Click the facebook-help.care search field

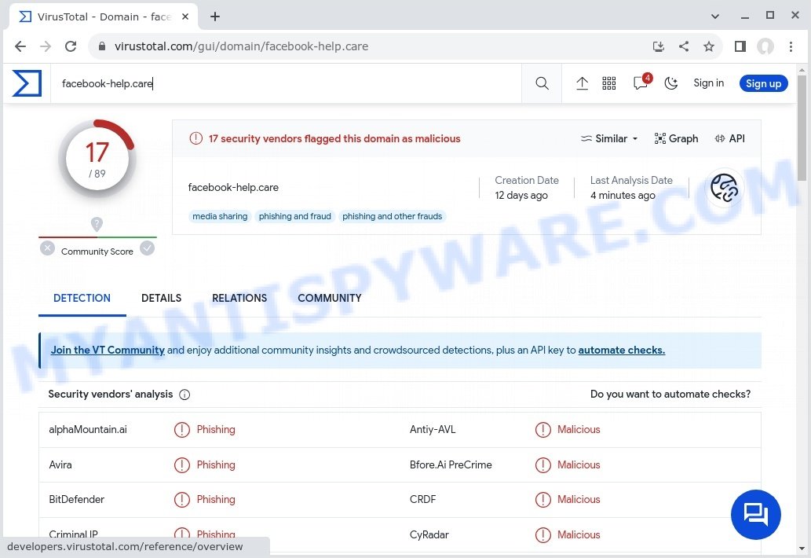tap(286, 83)
